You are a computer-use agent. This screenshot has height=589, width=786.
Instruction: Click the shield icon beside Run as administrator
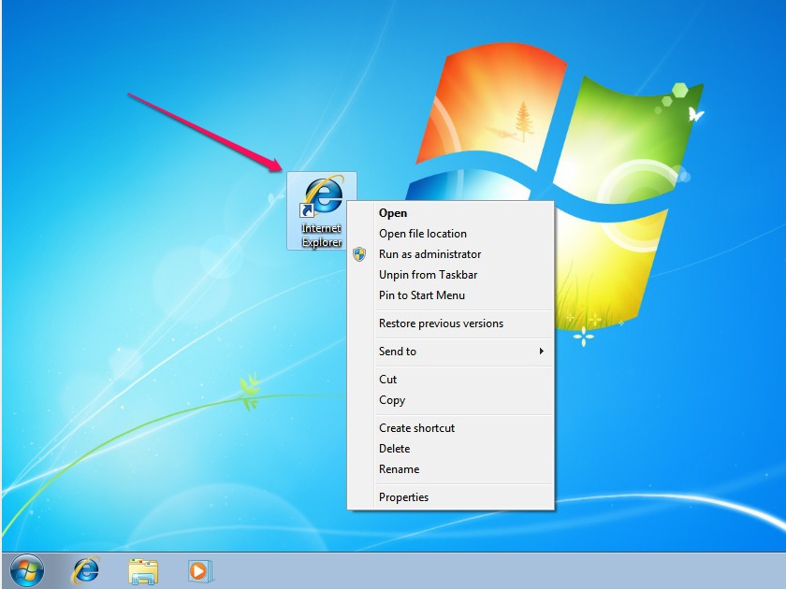tap(359, 254)
